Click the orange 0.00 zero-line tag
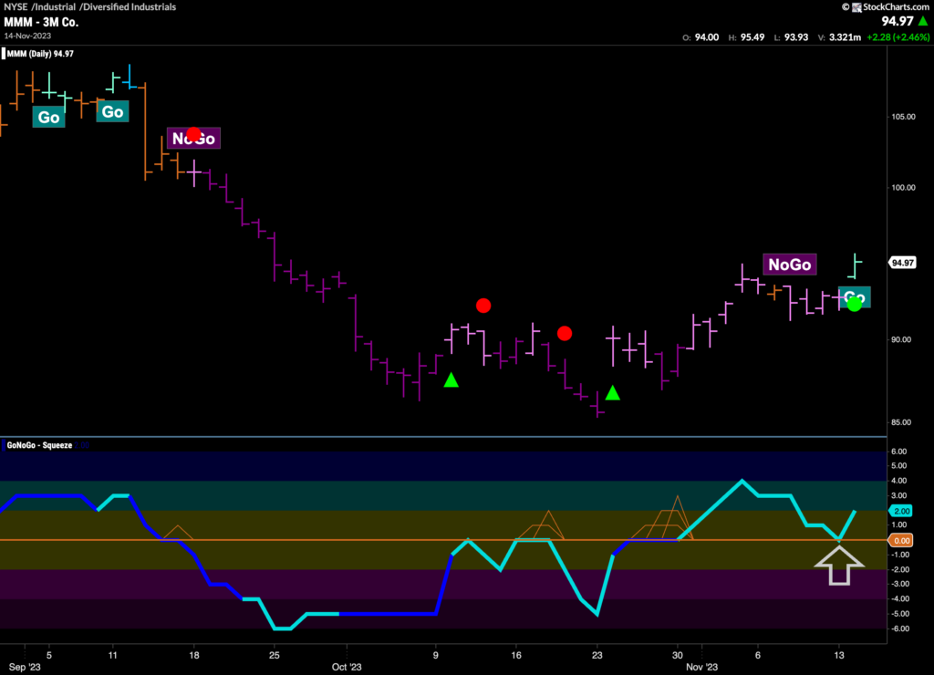The image size is (934, 675). click(901, 540)
